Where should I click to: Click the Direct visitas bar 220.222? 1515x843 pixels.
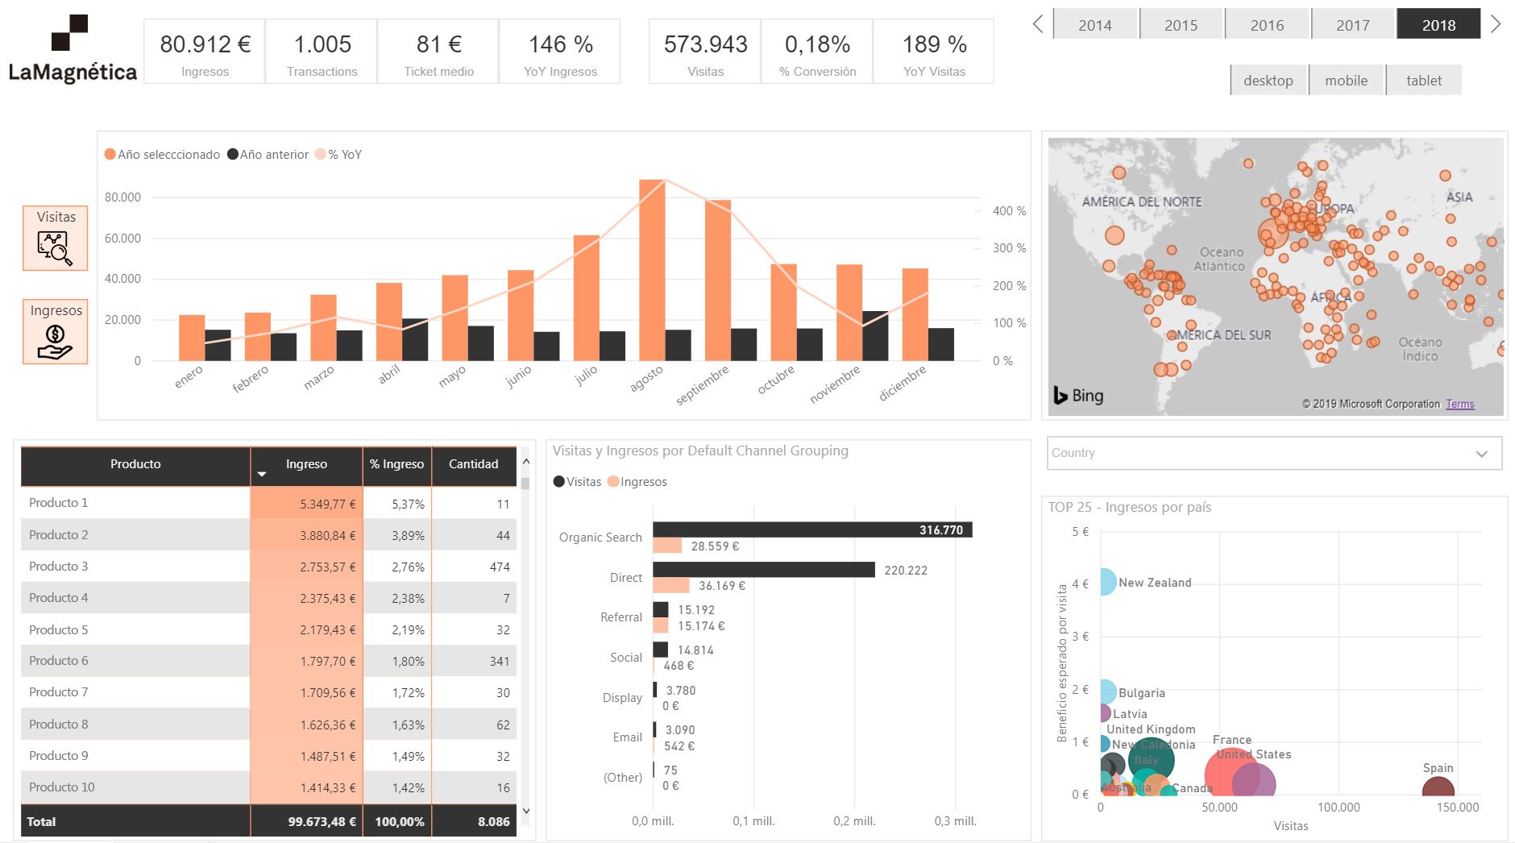click(x=764, y=570)
